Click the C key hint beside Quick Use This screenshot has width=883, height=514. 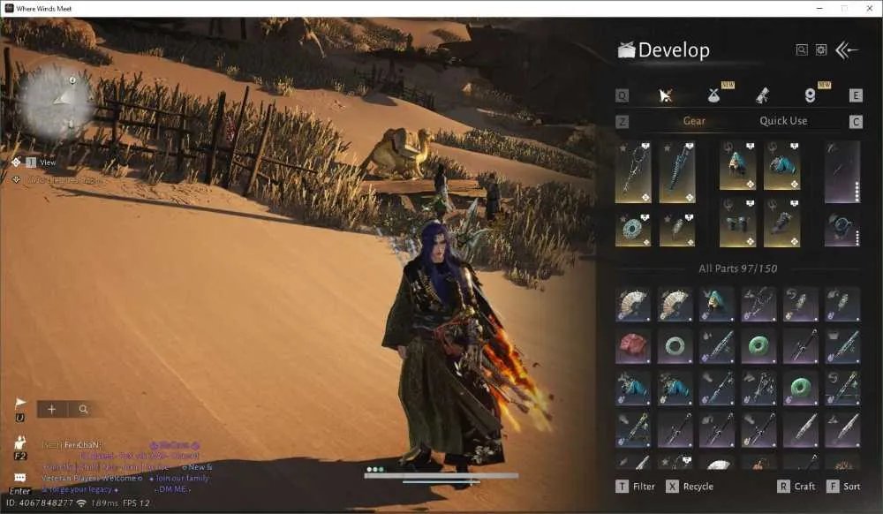pyautogui.click(x=856, y=122)
